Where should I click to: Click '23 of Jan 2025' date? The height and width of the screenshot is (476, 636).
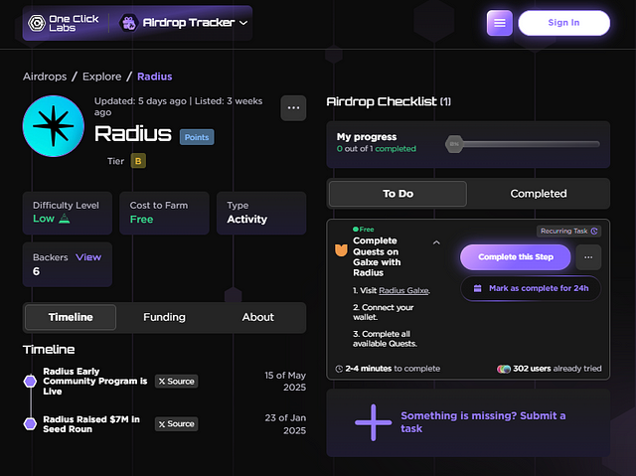[x=285, y=424]
